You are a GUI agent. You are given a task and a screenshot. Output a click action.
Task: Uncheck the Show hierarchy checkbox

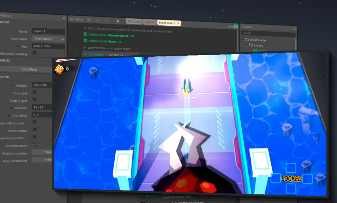click(x=34, y=144)
